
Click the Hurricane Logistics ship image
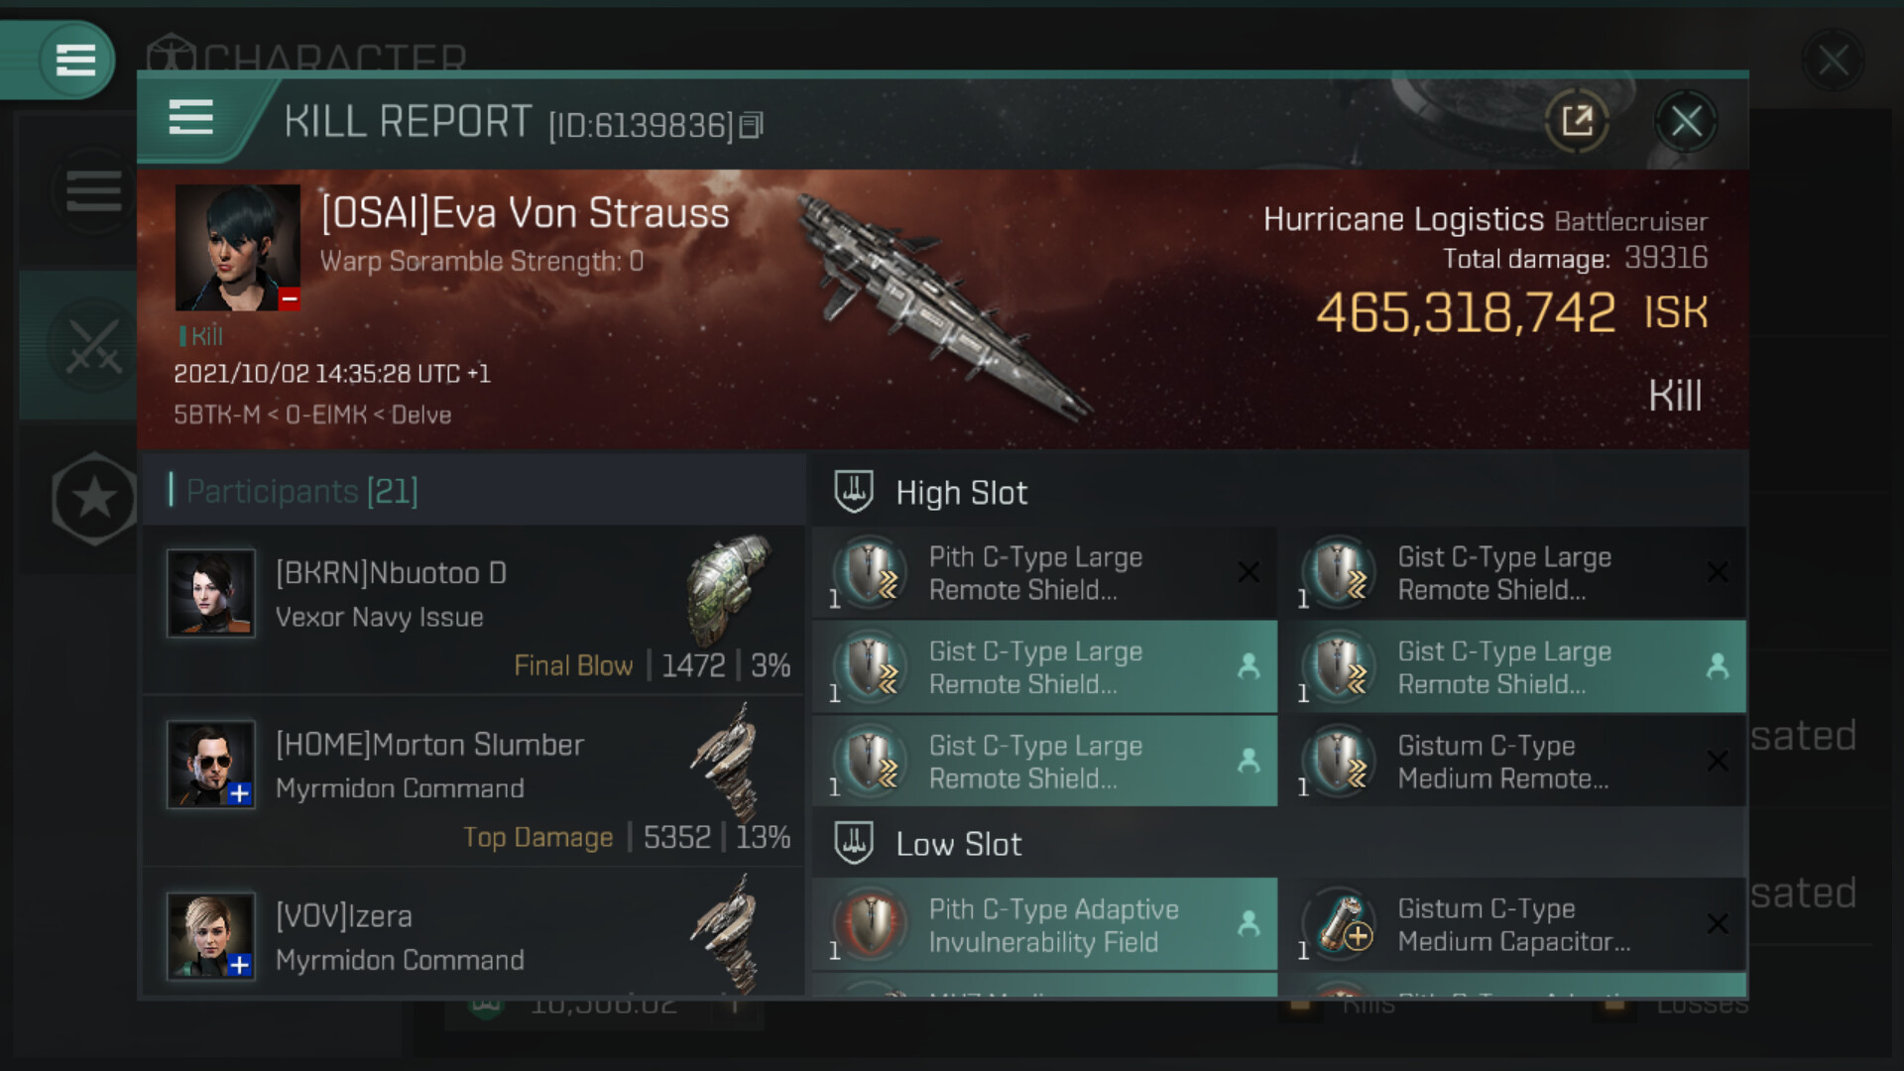(947, 307)
